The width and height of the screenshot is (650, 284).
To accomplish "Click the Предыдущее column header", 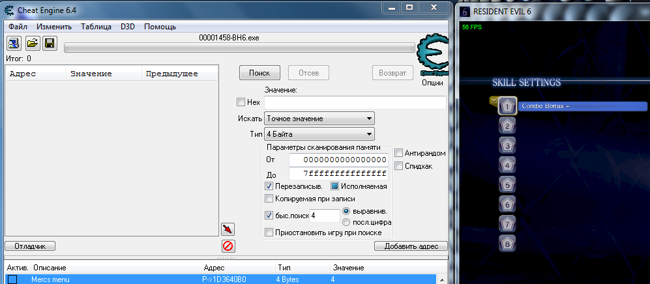I will [x=179, y=74].
